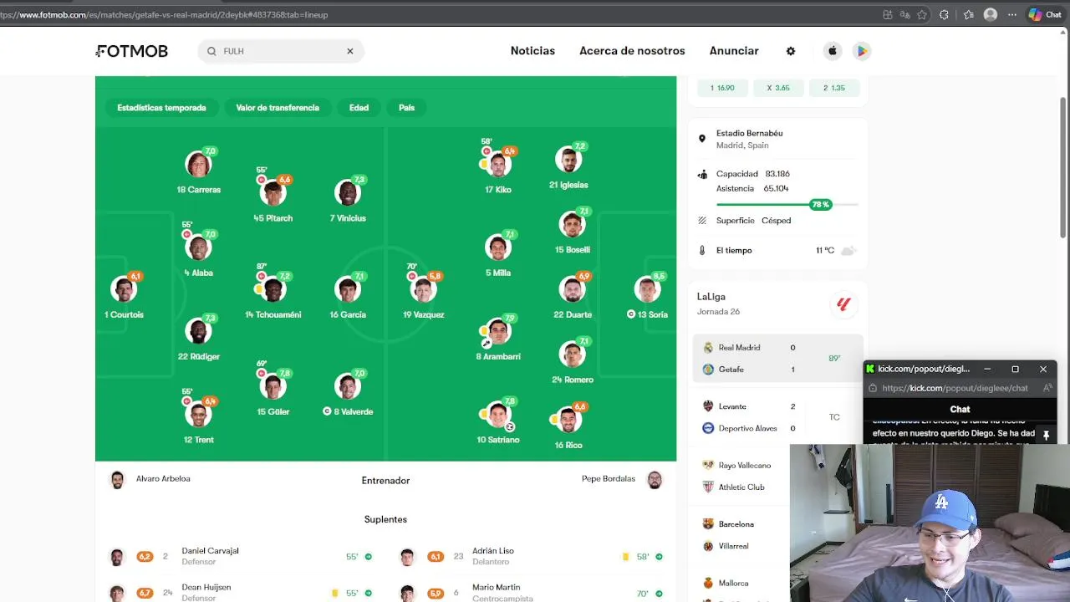Click Daniel Carvajal's substitution arrow icon

pyautogui.click(x=368, y=557)
